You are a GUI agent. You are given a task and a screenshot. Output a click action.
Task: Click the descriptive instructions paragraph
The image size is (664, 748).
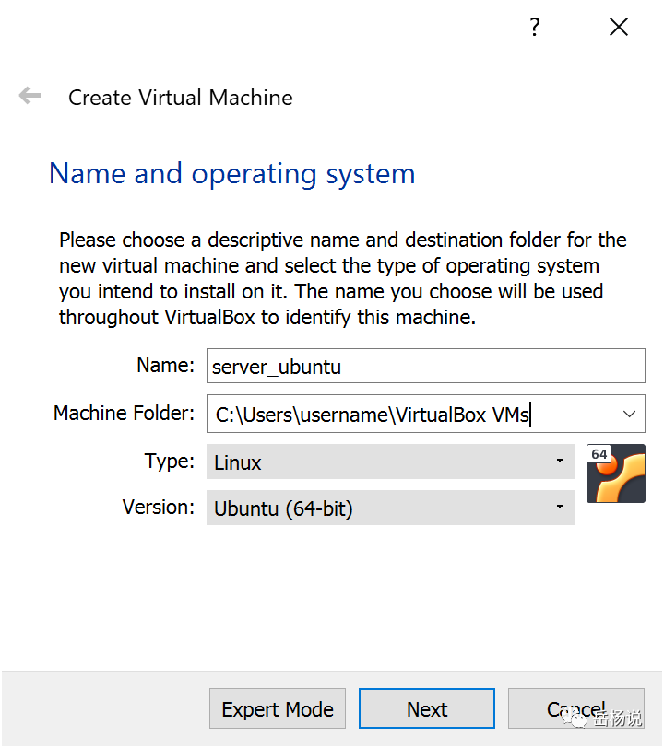342,278
